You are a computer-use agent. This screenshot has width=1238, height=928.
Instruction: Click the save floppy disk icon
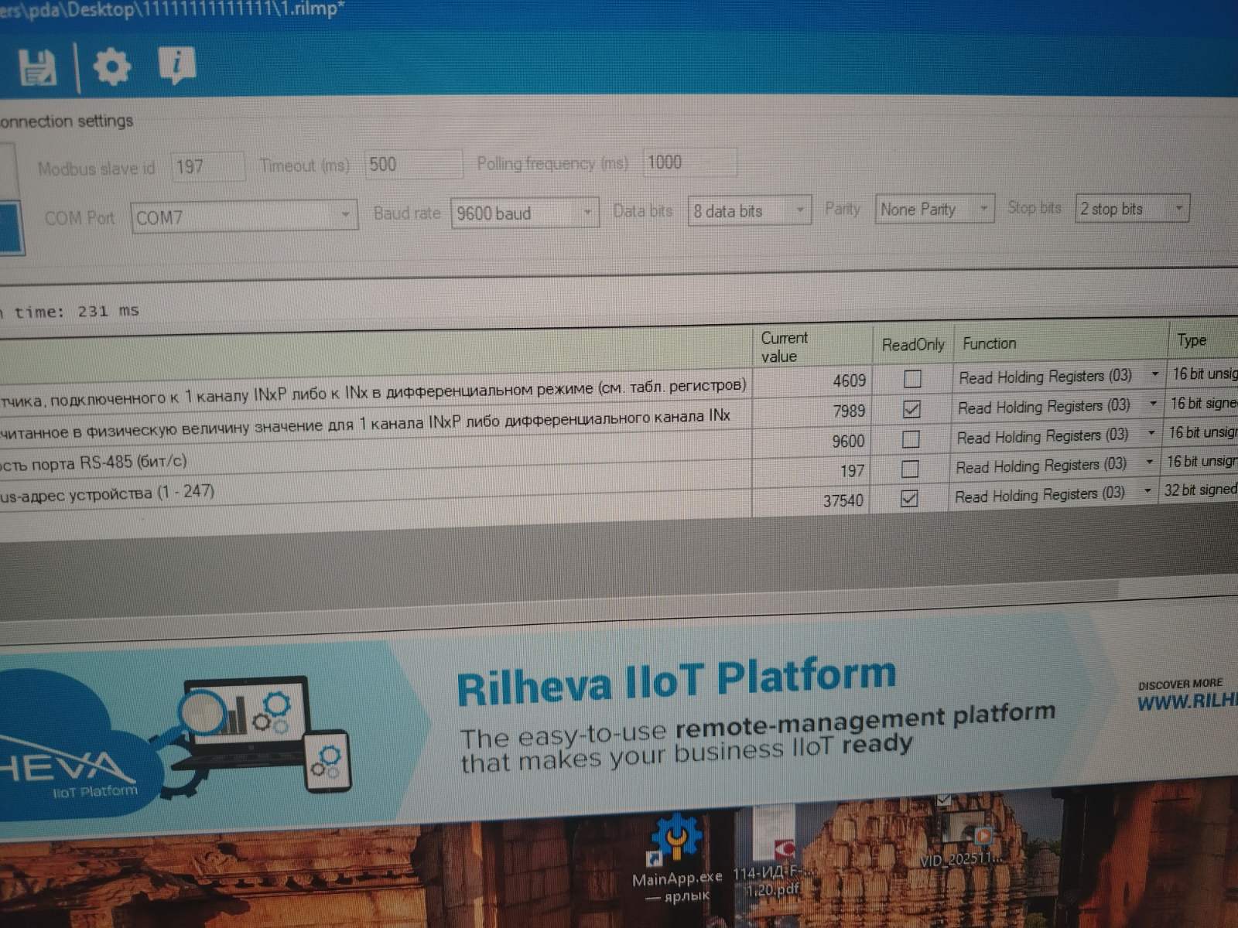coord(37,68)
